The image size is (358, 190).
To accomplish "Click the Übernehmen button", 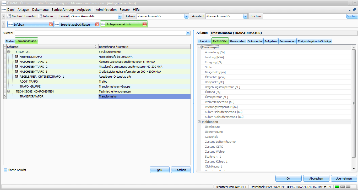I will coord(344,179).
